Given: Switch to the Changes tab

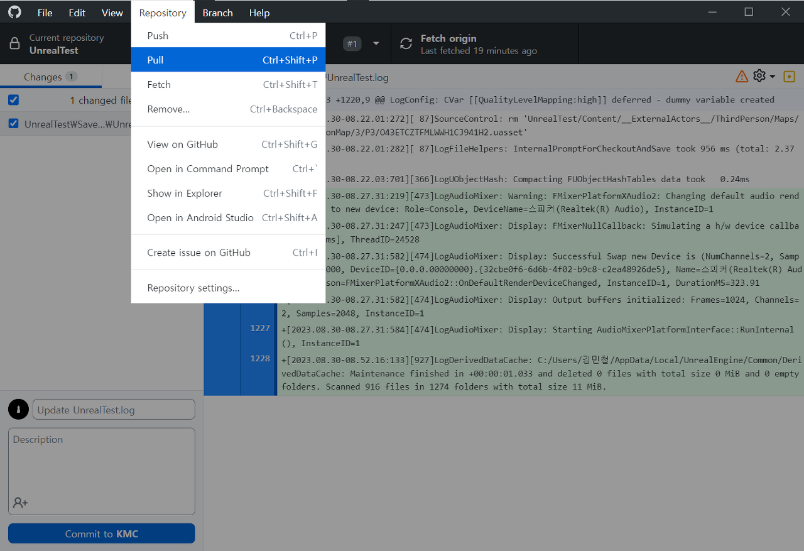Looking at the screenshot, I should point(51,77).
